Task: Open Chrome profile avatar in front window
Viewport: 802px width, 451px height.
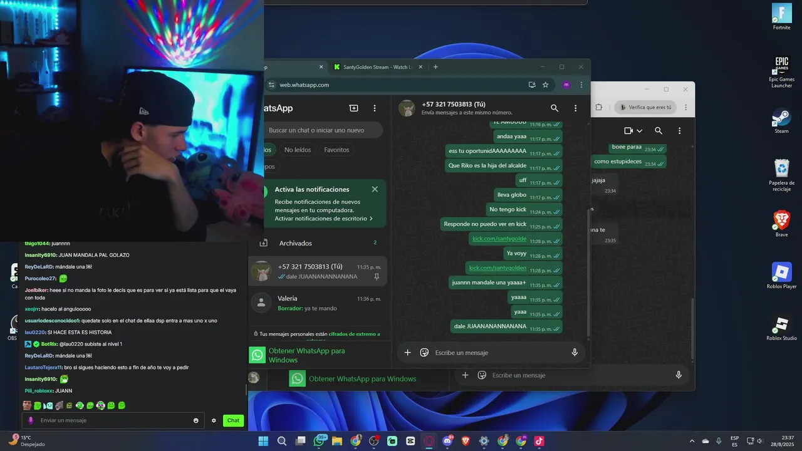Action: [x=566, y=85]
